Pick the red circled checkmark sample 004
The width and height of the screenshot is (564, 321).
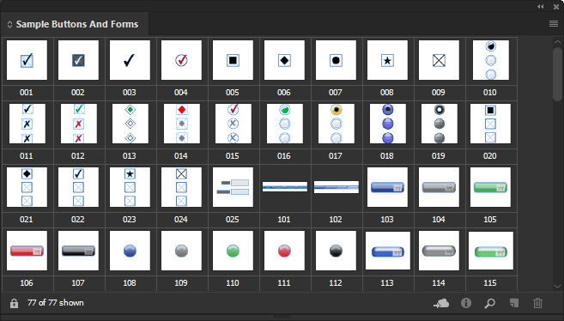(x=181, y=60)
